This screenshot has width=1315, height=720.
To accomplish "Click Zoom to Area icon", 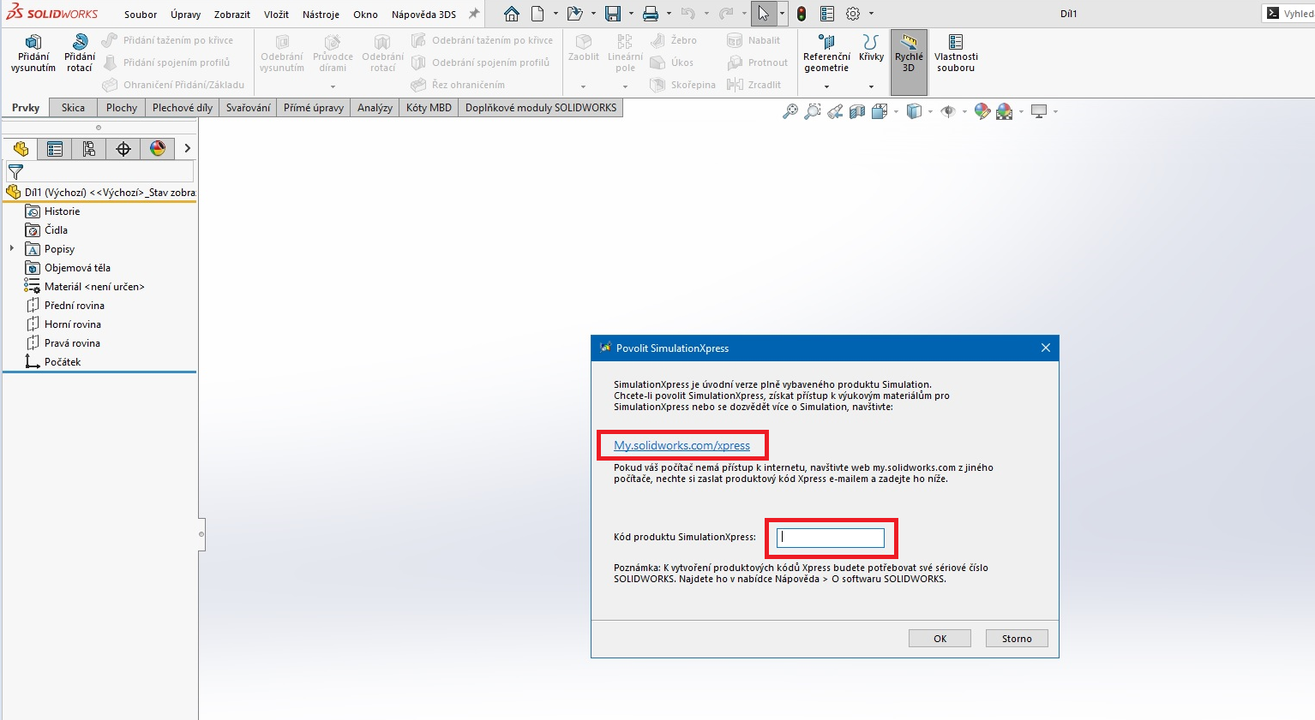I will point(813,111).
